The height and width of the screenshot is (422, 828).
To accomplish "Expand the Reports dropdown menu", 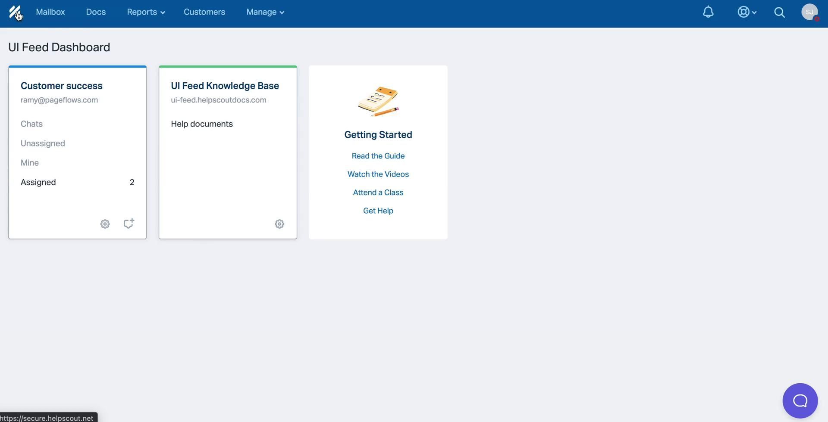I will (146, 12).
